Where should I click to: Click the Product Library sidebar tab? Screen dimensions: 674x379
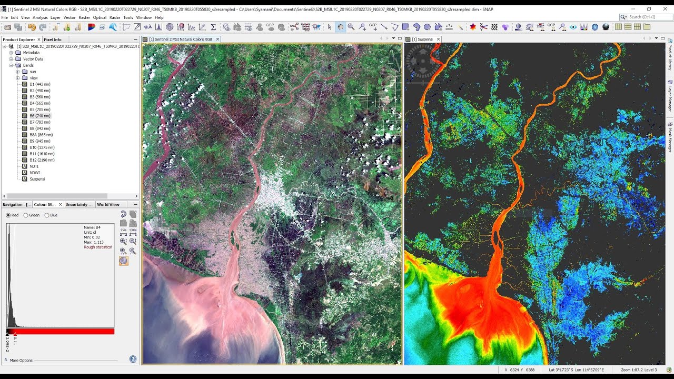pos(670,54)
